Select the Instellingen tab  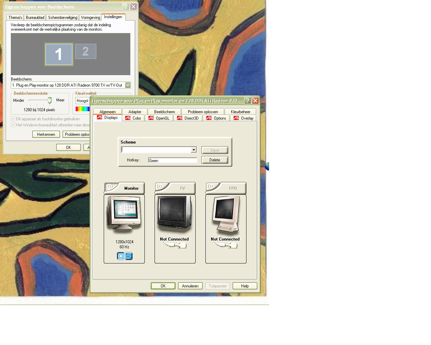click(x=113, y=17)
